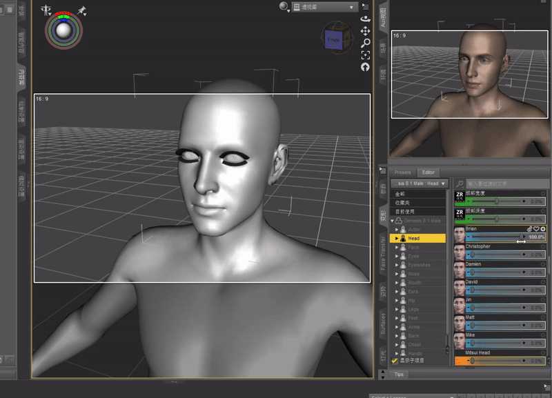Screen dimensions: 552x398
Task: Open the draw style sphere icon
Action: pyautogui.click(x=284, y=7)
